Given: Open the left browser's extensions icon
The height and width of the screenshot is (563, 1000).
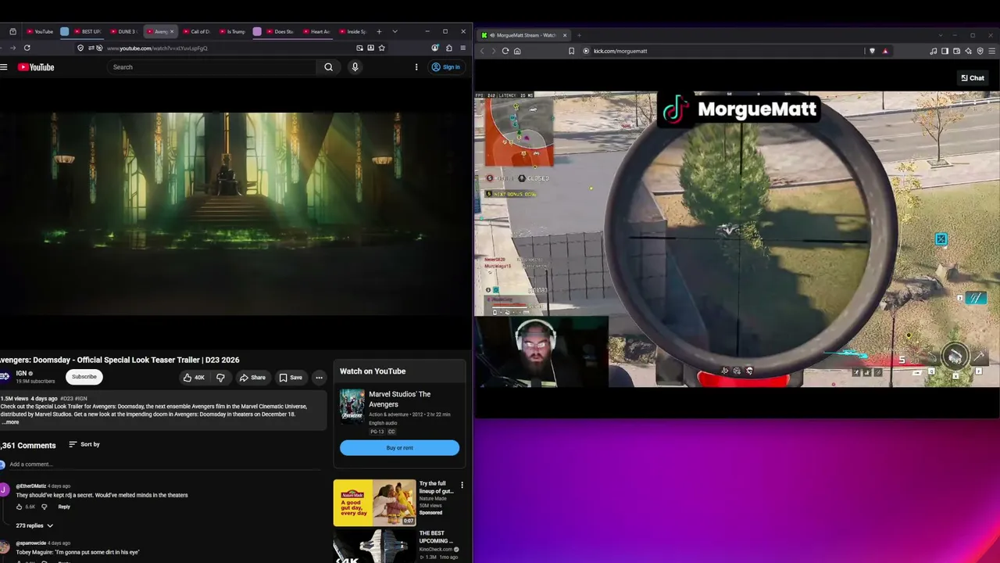Looking at the screenshot, I should coord(448,48).
